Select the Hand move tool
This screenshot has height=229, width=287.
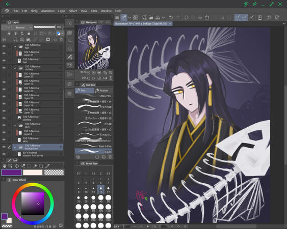point(5,166)
